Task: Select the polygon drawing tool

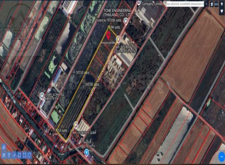Action: pyautogui.click(x=19, y=154)
